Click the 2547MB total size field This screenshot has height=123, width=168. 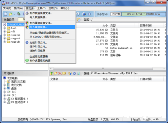click(x=116, y=14)
